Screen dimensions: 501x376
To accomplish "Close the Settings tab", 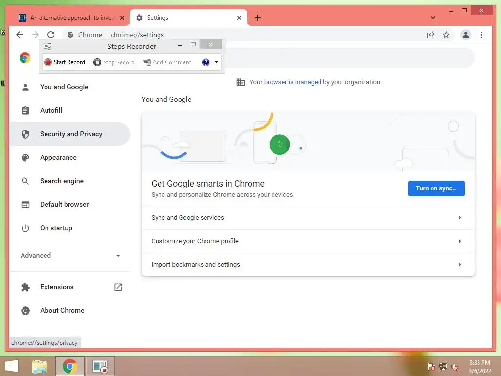I will [239, 18].
